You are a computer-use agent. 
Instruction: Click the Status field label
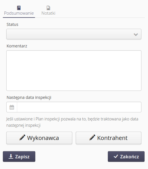12,24
